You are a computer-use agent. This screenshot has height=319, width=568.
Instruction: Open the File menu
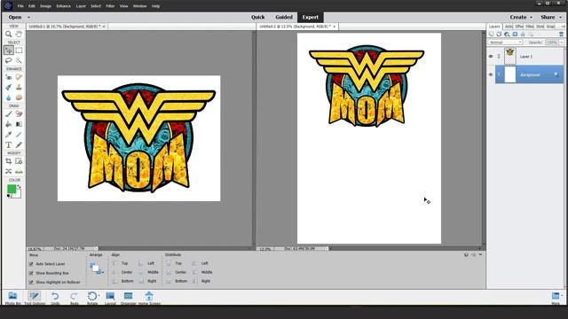coord(20,6)
